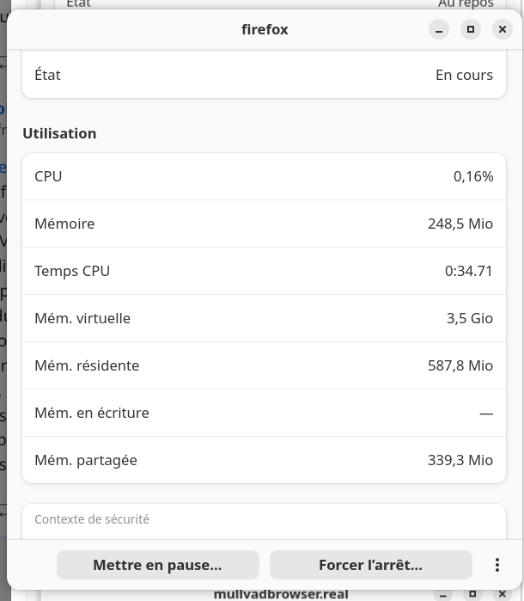This screenshot has height=601, width=524.
Task: Click the Mém. en écriture row
Action: click(x=264, y=413)
